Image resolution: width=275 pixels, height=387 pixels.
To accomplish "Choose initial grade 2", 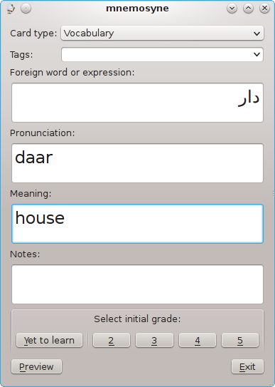I will pos(111,340).
